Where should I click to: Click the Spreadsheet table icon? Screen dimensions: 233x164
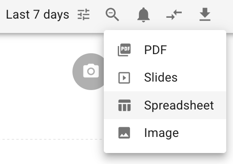pyautogui.click(x=125, y=105)
